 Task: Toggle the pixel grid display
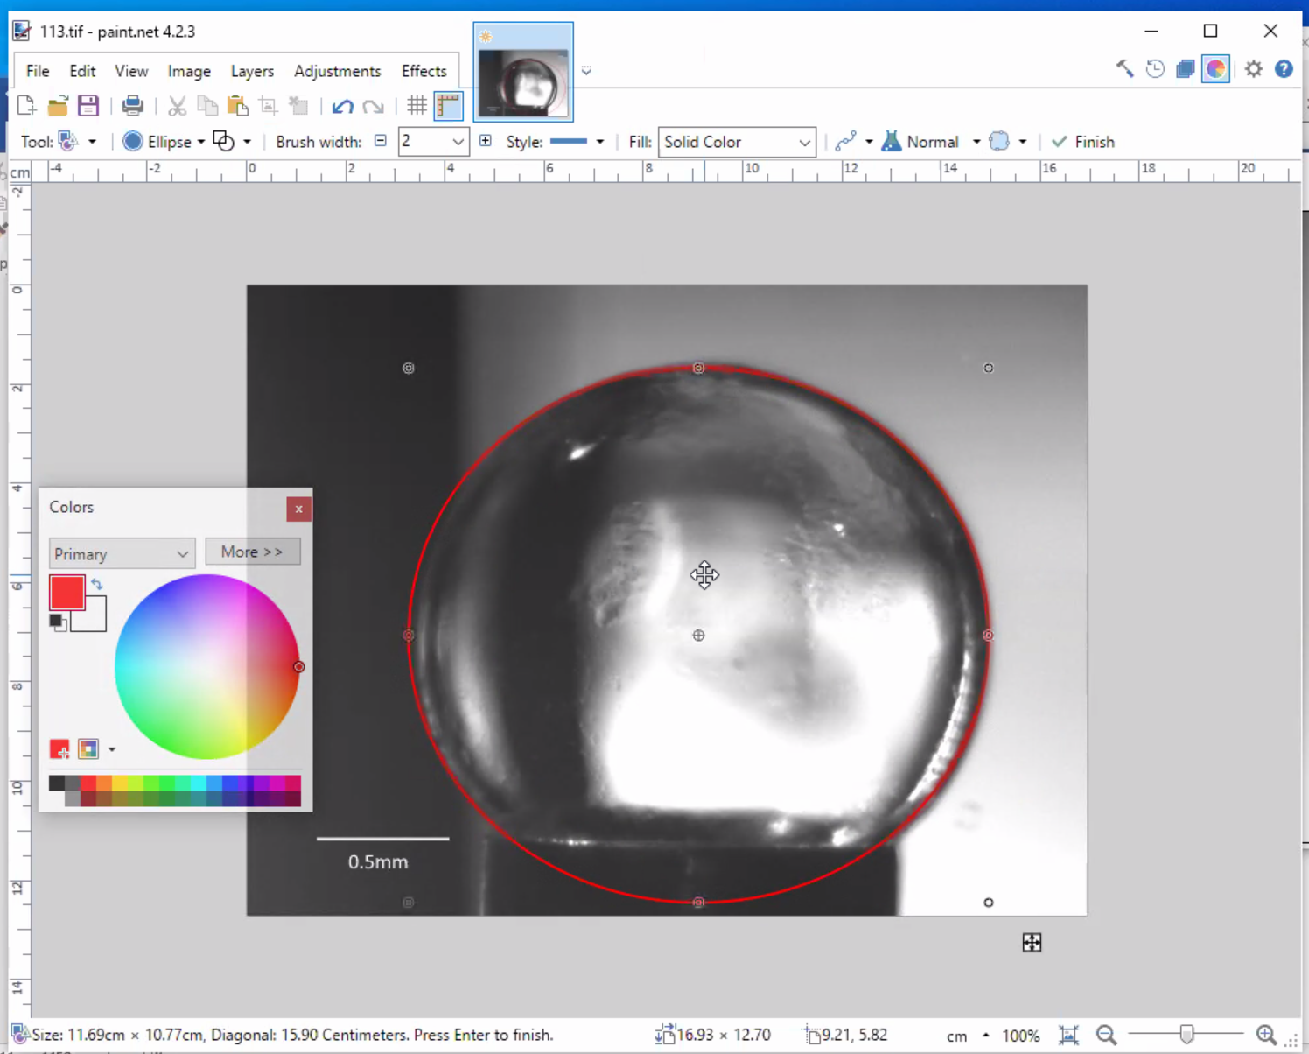click(416, 106)
